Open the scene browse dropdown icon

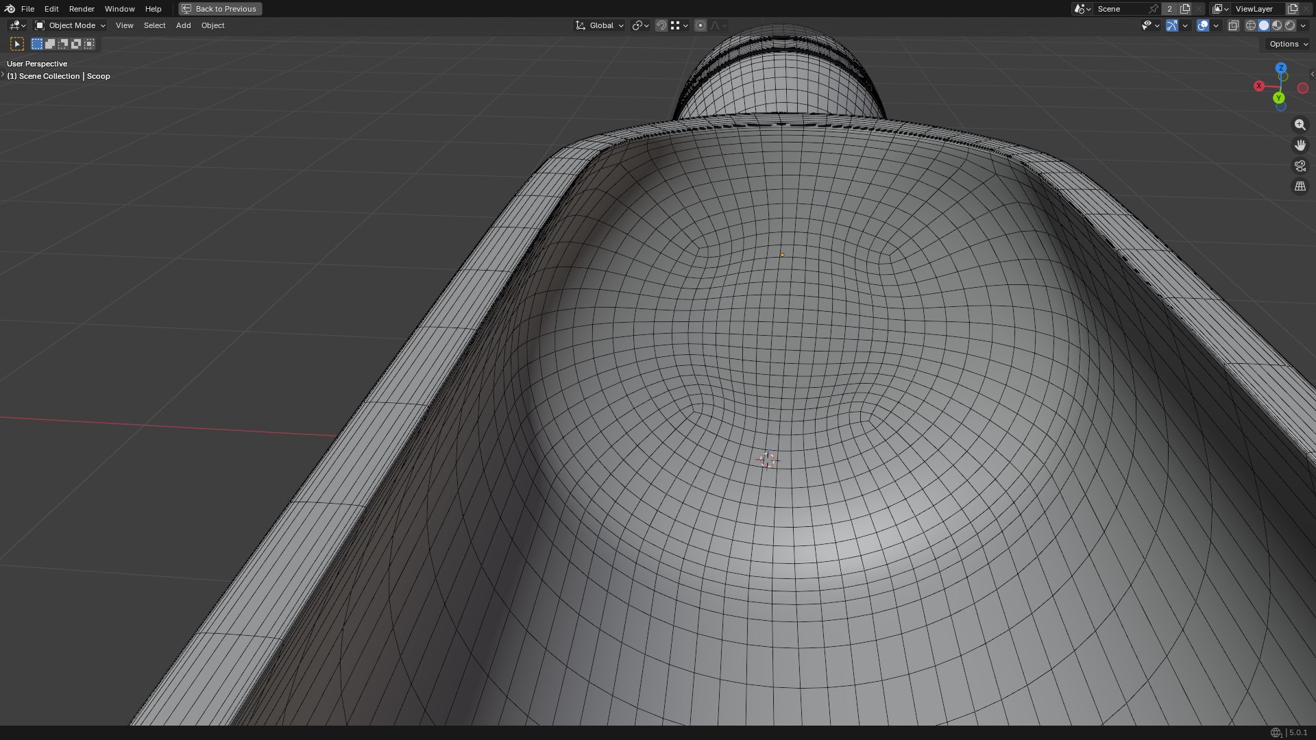1082,9
